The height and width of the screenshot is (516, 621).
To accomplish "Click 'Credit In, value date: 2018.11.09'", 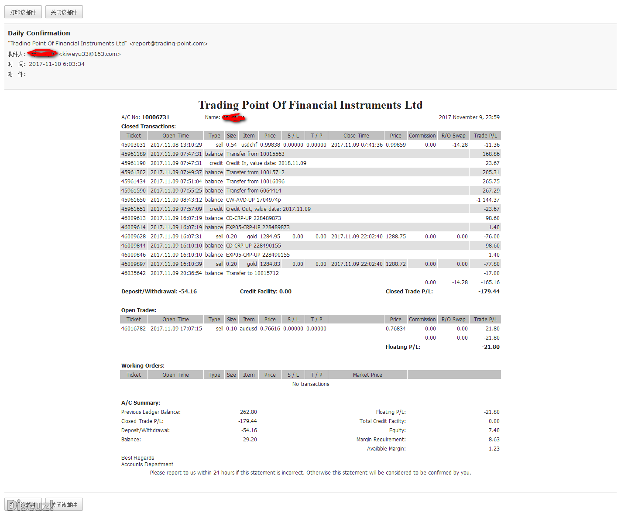I will pyautogui.click(x=266, y=163).
